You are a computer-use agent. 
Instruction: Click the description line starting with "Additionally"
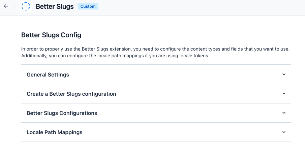(x=115, y=56)
